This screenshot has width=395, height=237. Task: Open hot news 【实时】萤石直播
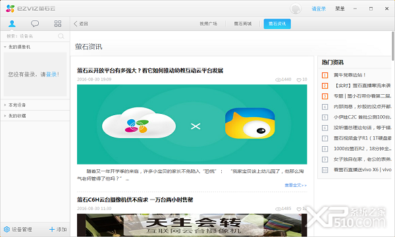point(362,86)
